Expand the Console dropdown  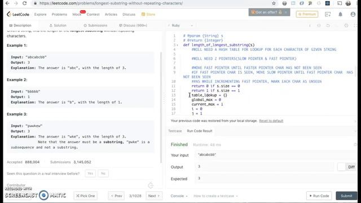click(x=179, y=196)
